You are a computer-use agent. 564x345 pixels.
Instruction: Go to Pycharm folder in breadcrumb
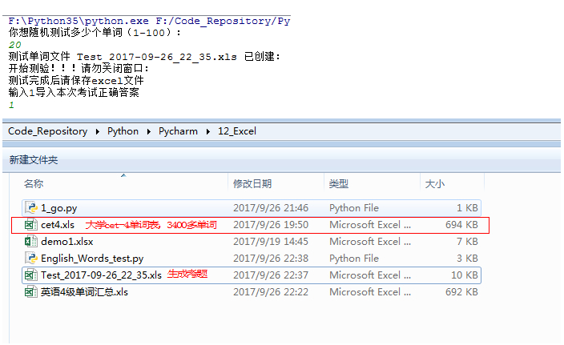point(178,131)
